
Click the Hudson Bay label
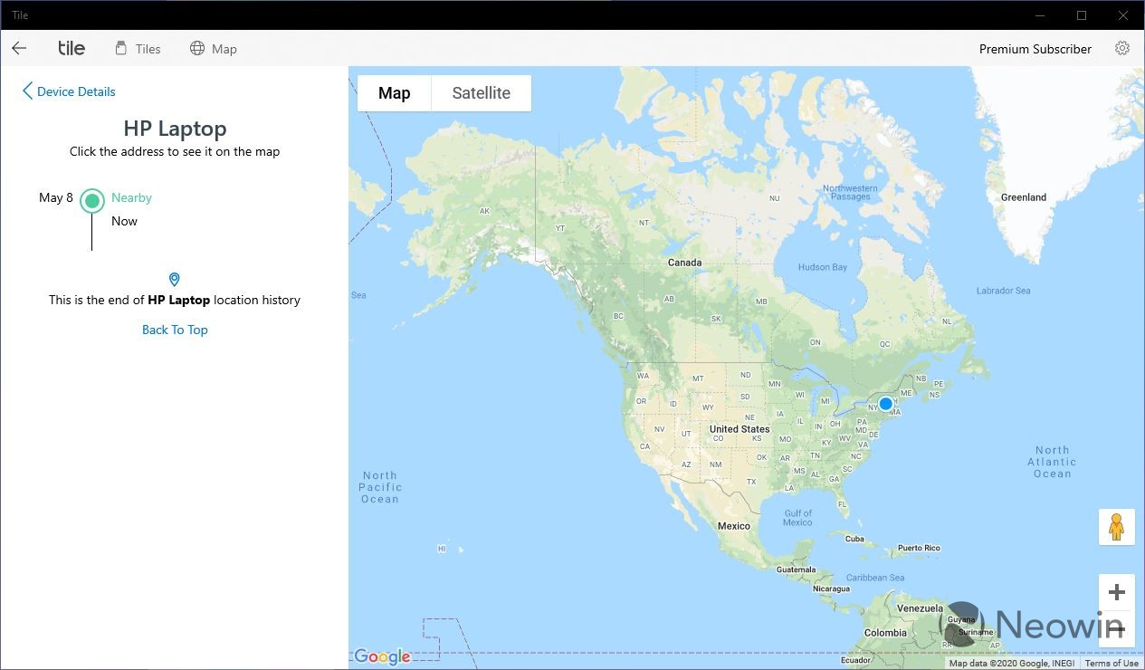click(822, 267)
